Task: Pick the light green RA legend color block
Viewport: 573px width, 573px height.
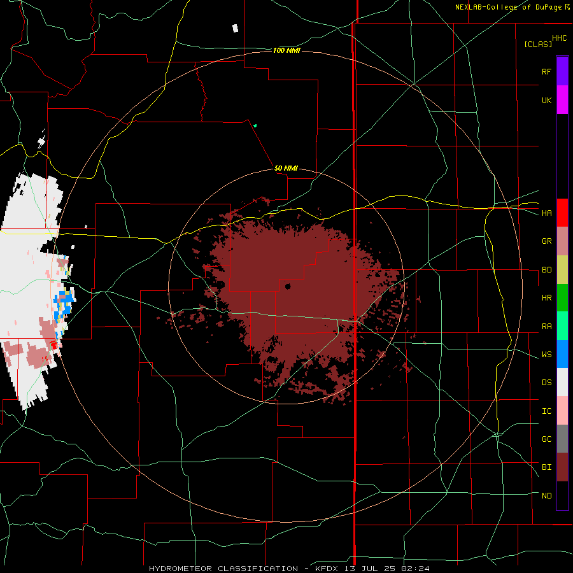Action: (x=562, y=326)
